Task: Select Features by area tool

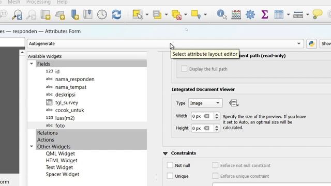Action: click(x=138, y=14)
